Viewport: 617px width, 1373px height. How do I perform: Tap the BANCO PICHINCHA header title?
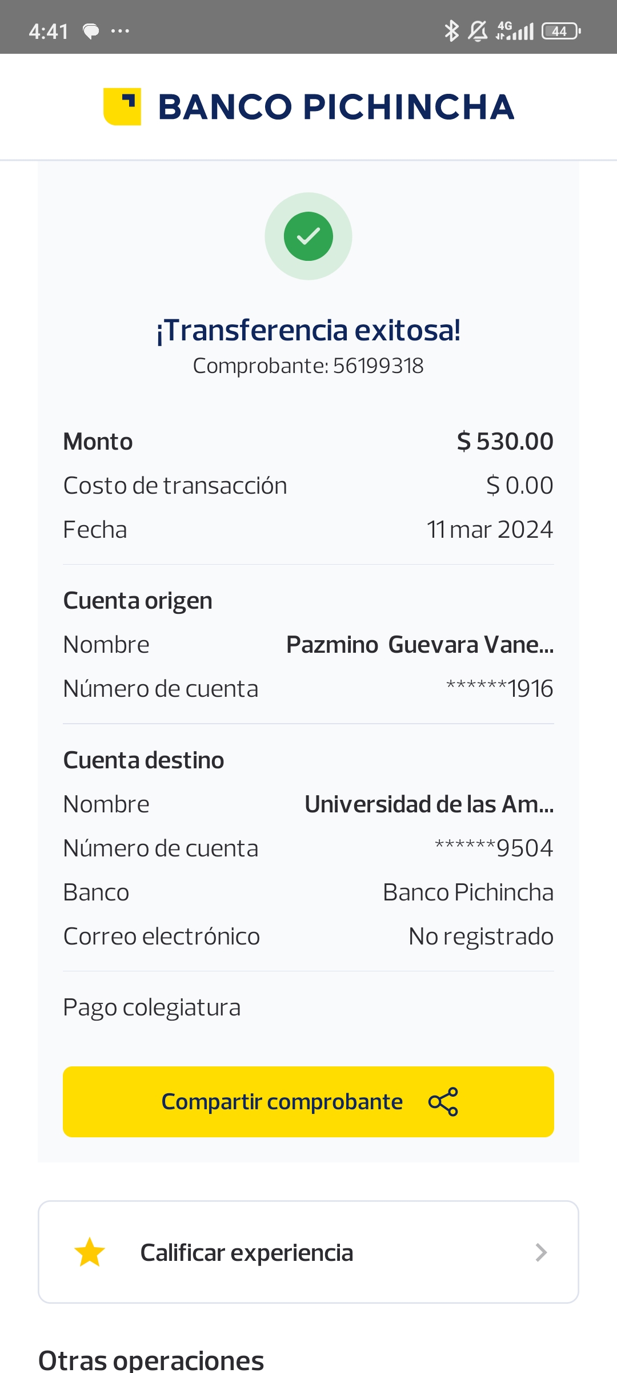[x=336, y=107]
